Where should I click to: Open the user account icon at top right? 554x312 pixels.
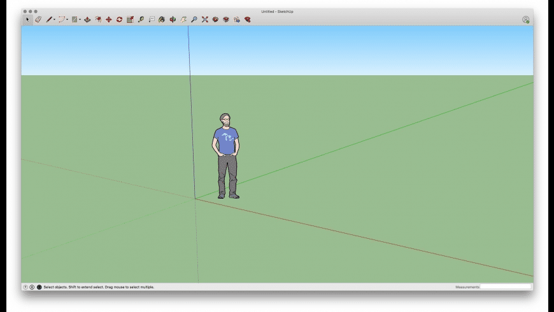(525, 20)
